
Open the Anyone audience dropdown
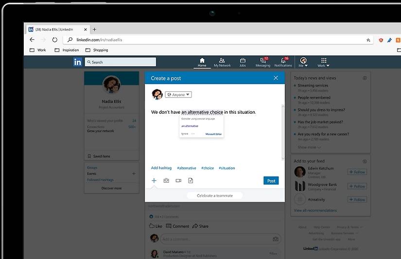click(x=178, y=95)
